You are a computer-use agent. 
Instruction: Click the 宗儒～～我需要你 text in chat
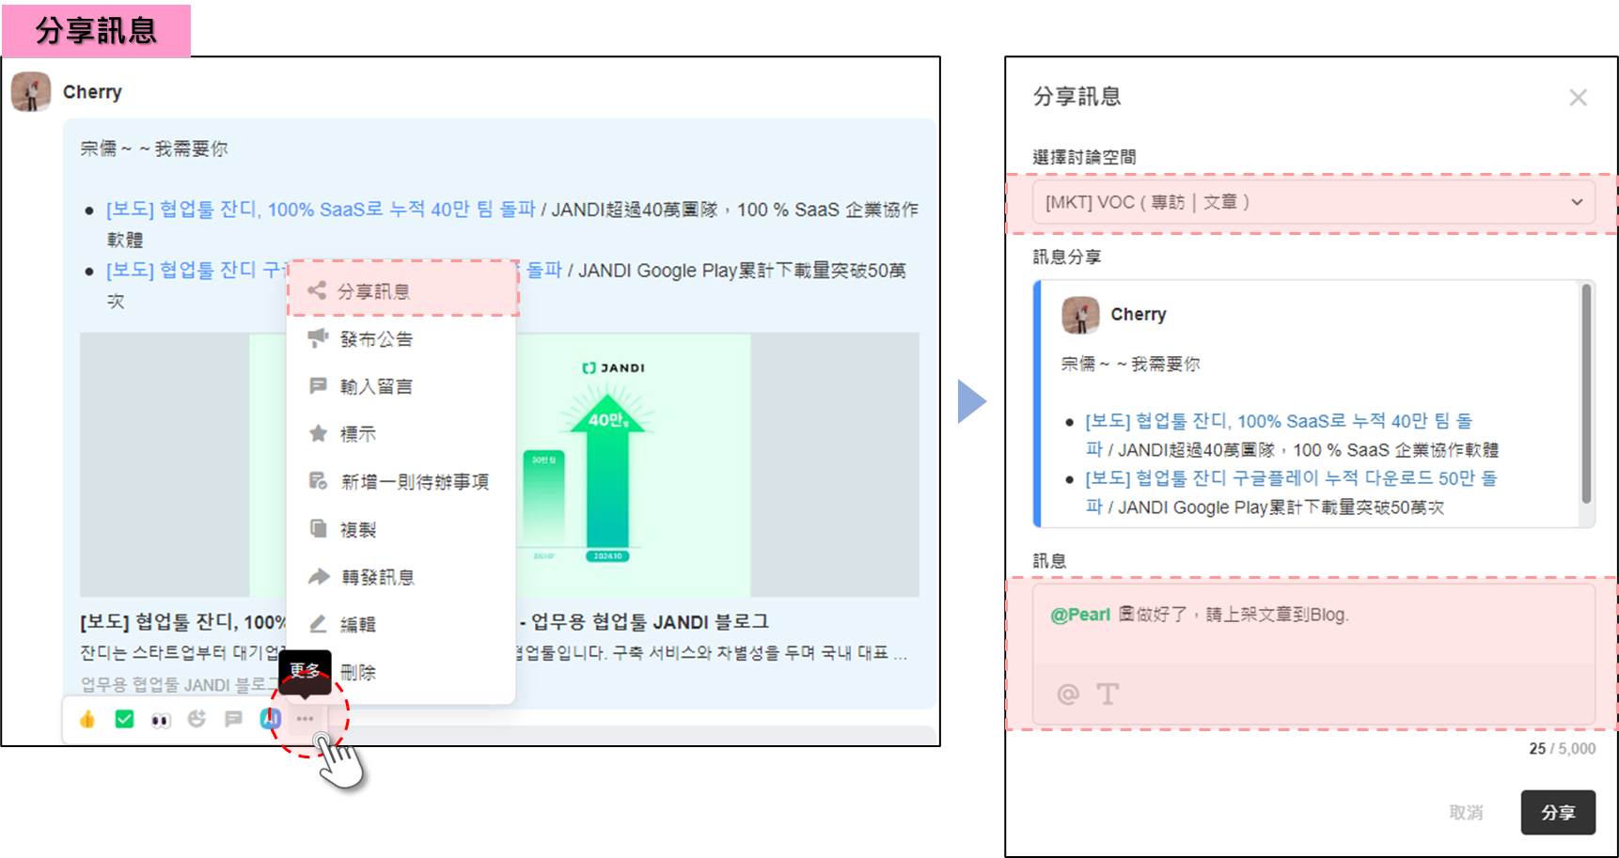pyautogui.click(x=154, y=148)
